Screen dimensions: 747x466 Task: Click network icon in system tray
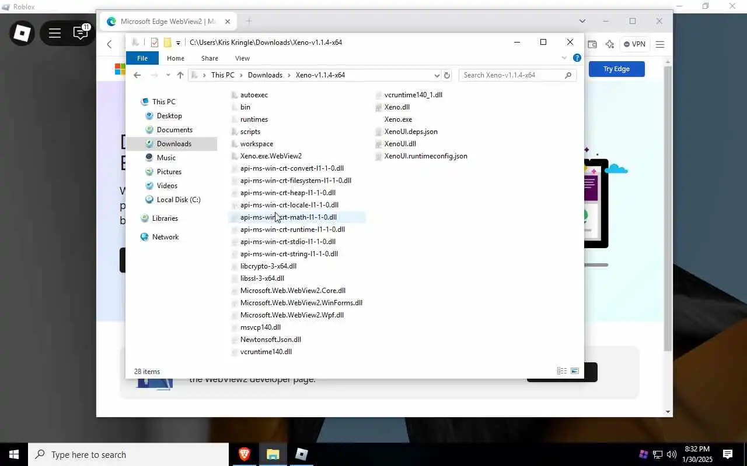pyautogui.click(x=657, y=454)
